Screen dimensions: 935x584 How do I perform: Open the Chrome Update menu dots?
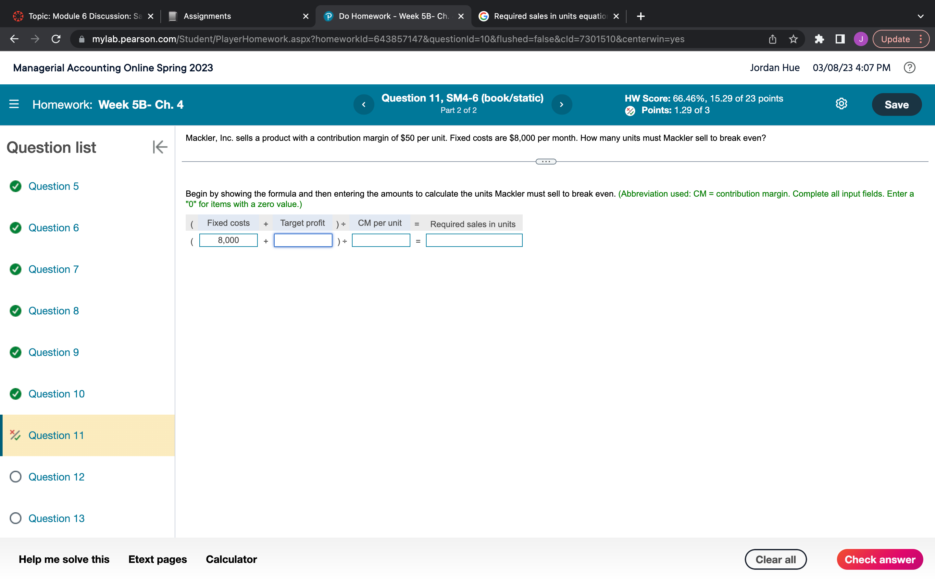click(x=921, y=39)
